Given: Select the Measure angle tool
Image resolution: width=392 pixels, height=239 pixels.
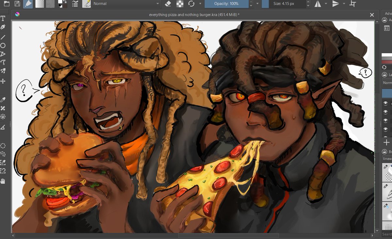Looking at the screenshot, I should click(x=3, y=127).
